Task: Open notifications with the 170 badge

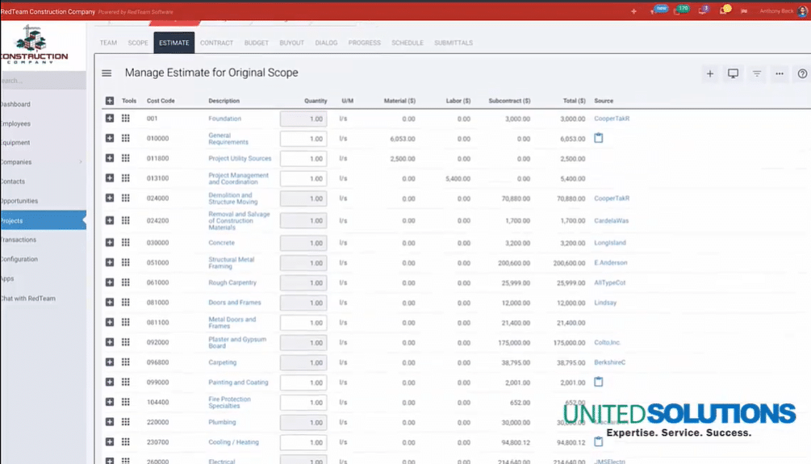Action: click(680, 10)
